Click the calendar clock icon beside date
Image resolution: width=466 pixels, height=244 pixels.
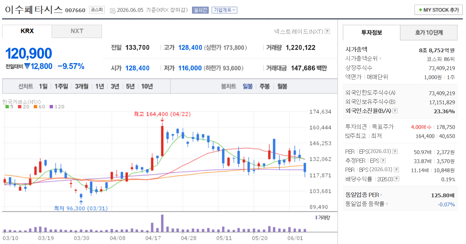point(113,10)
